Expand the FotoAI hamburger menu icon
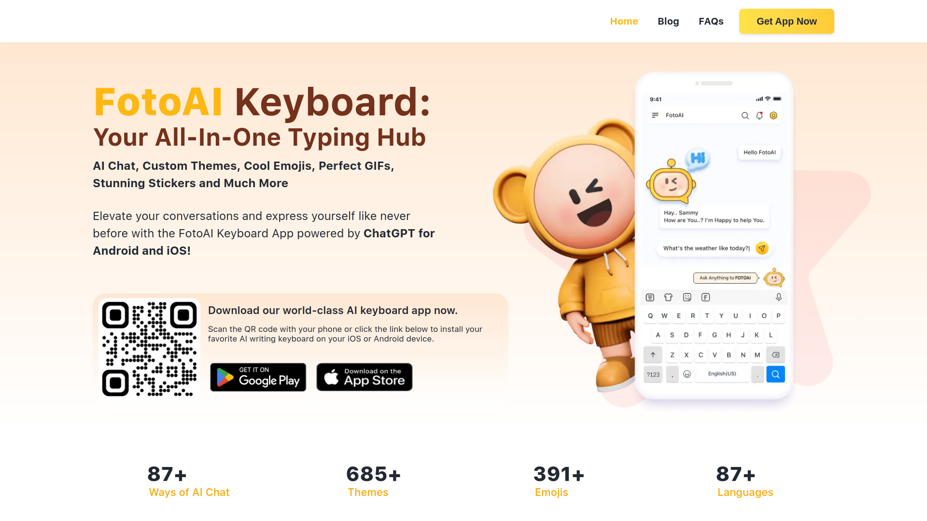This screenshot has width=927, height=521. tap(656, 115)
